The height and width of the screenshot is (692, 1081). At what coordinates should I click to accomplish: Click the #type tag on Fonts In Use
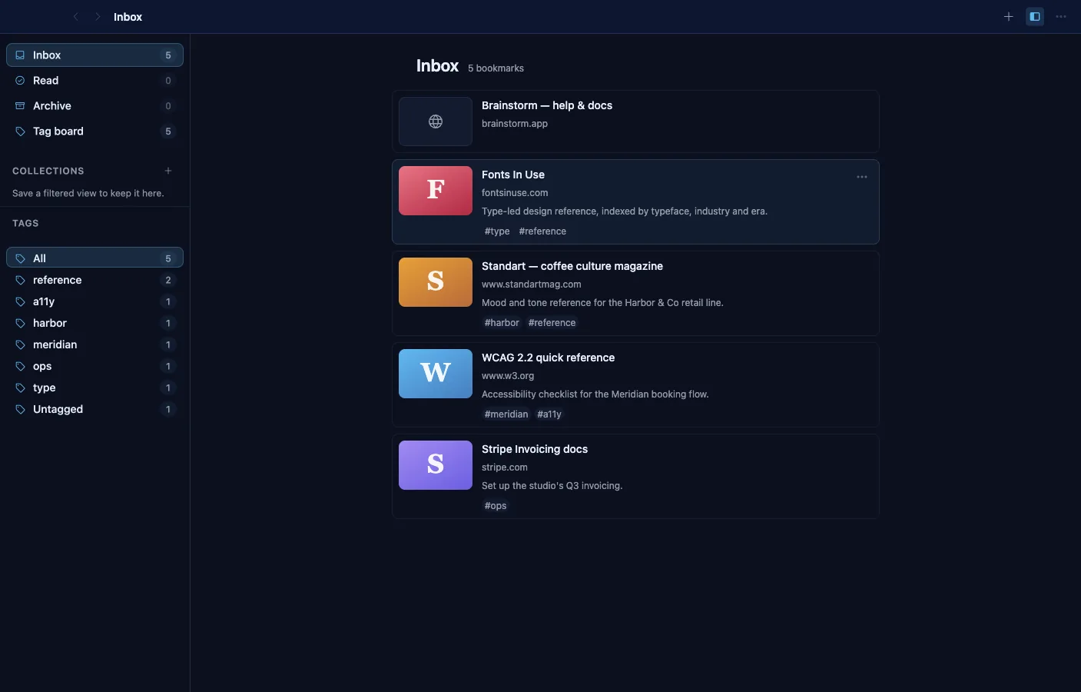click(x=497, y=231)
